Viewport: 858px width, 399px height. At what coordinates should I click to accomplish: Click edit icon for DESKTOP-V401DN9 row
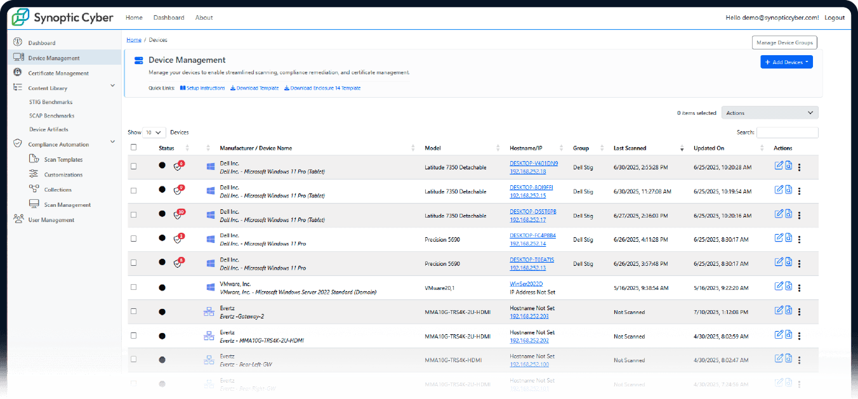pos(779,166)
